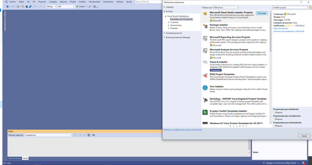Open the Proyecto menu

42,2
